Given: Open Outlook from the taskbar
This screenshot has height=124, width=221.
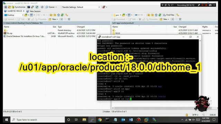Looking at the screenshot, I should [123, 120].
